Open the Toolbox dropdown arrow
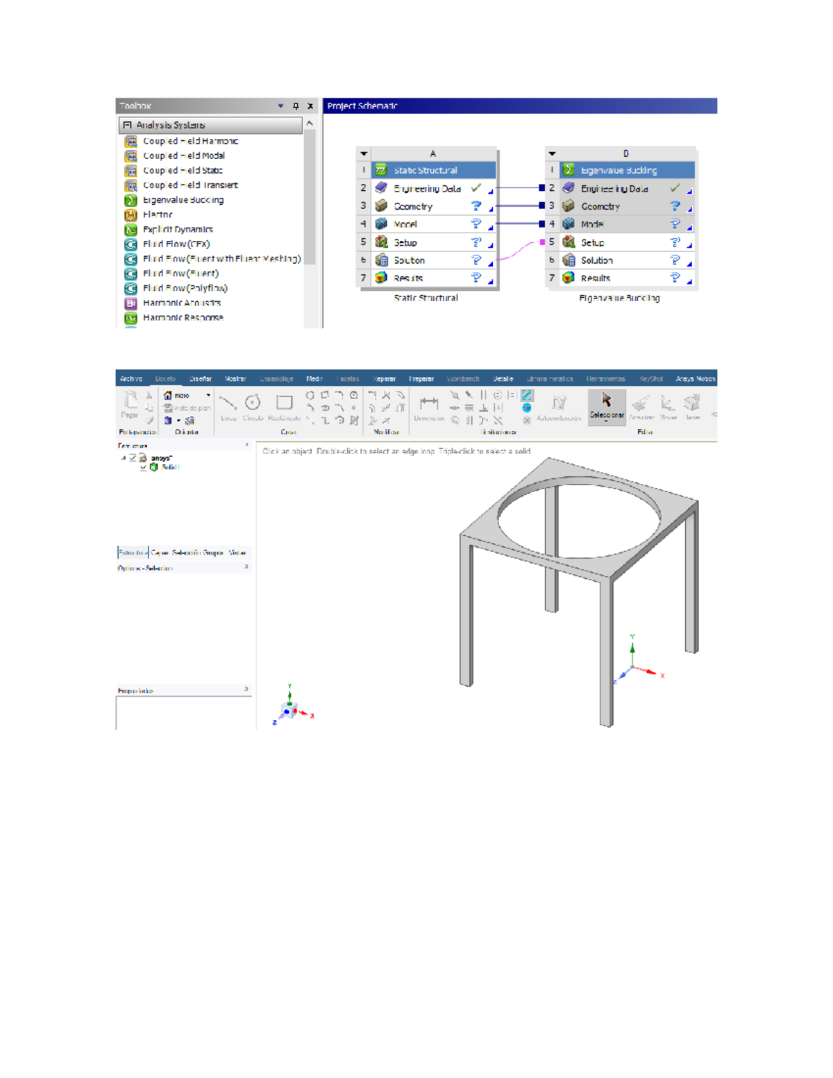The width and height of the screenshot is (833, 1078). 280,106
